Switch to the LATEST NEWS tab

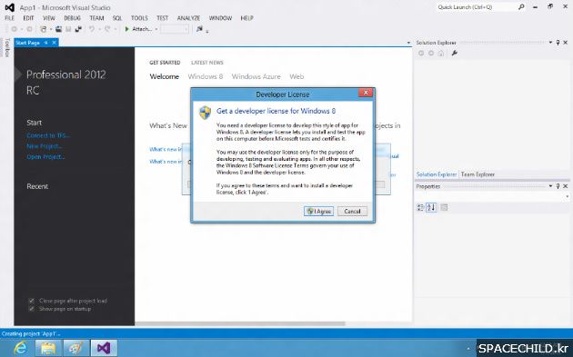tap(207, 63)
